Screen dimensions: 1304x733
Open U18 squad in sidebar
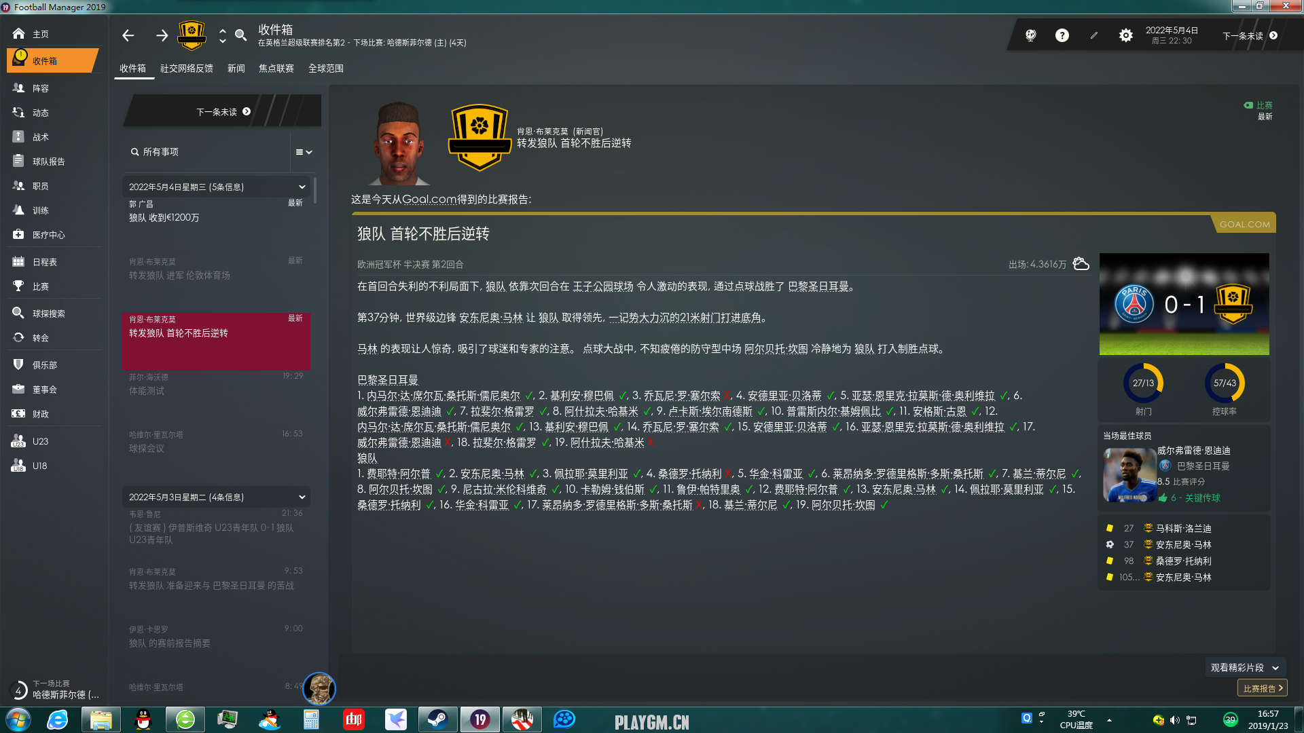(x=54, y=466)
